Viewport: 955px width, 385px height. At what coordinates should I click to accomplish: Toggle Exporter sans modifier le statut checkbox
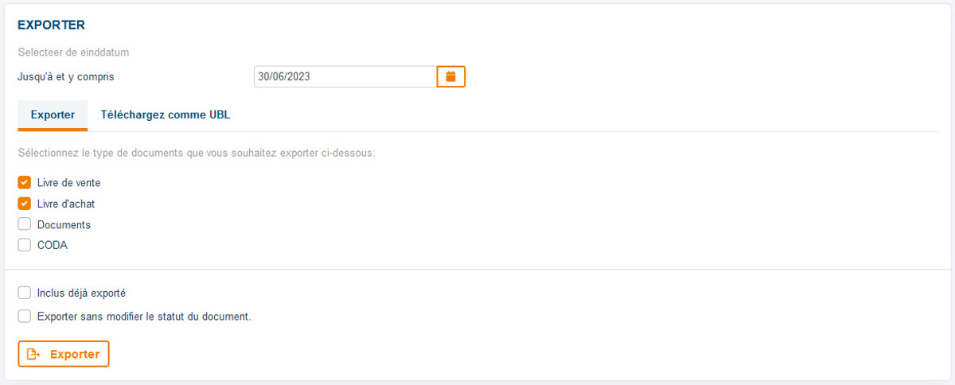pos(24,316)
